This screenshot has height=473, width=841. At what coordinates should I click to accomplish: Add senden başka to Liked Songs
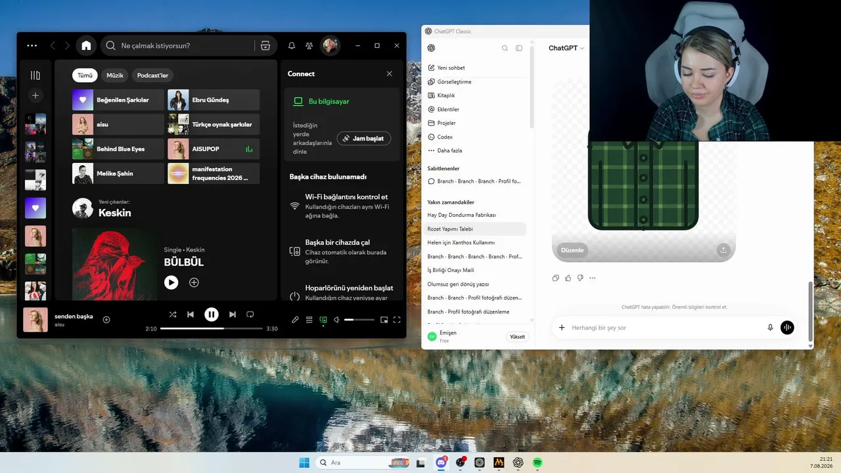click(106, 320)
